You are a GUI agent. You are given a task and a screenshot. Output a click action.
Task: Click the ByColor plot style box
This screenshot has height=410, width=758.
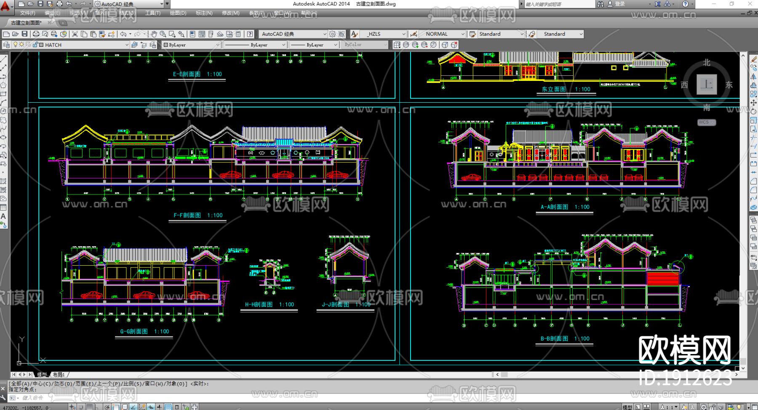coord(365,45)
